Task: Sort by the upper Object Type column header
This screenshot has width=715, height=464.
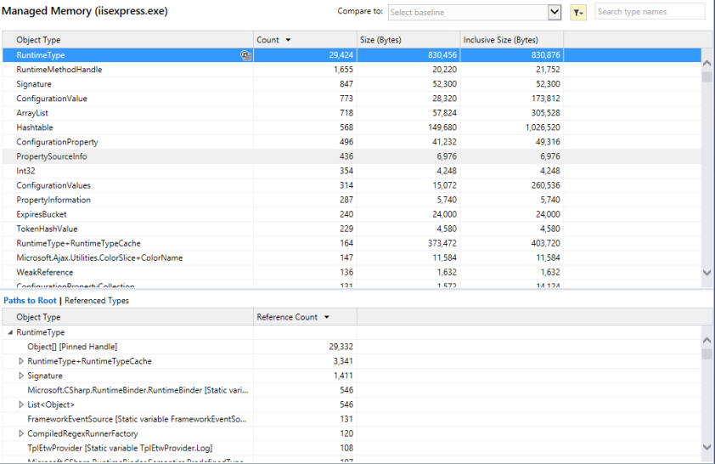Action: tap(127, 40)
